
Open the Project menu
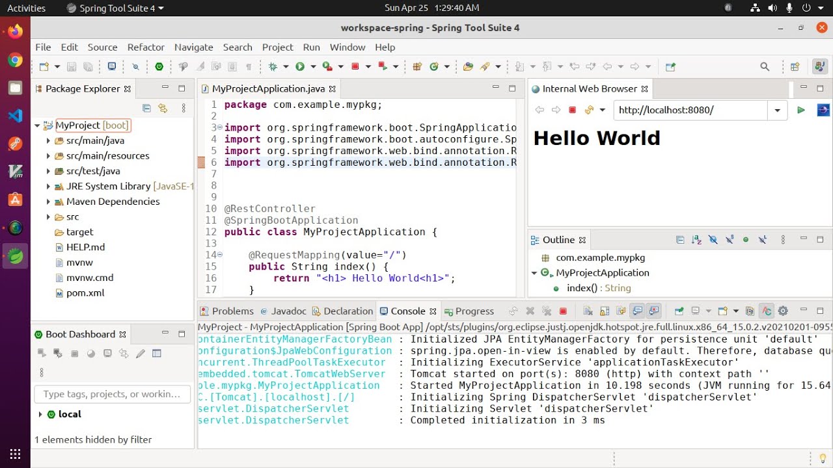pos(278,47)
